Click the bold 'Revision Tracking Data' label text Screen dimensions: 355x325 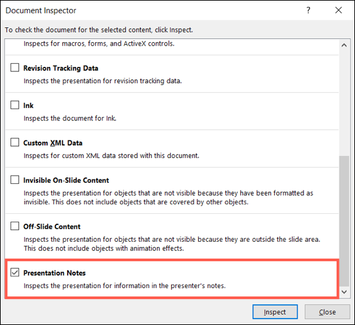point(61,68)
